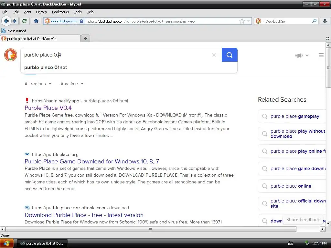Select suggestion 'purble place 01net'
Screen dimensions: 331x248
(x=129, y=67)
